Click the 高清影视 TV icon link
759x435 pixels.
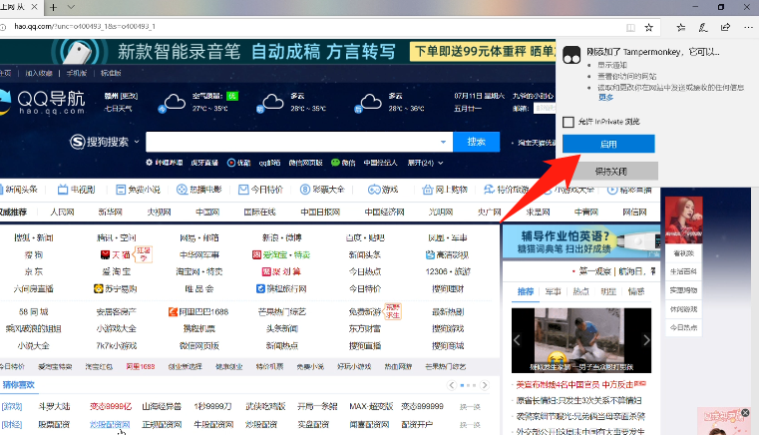[447, 254]
